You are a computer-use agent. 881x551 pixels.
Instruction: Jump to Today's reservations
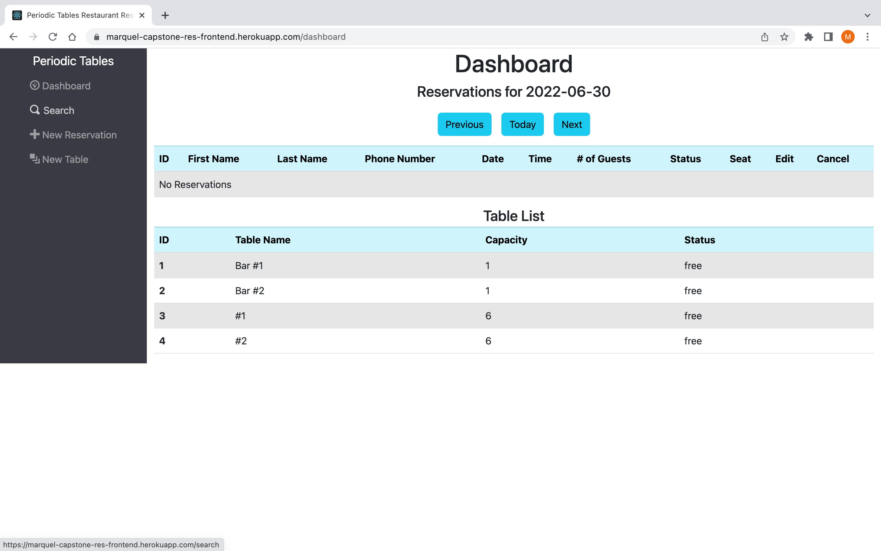[x=522, y=124]
